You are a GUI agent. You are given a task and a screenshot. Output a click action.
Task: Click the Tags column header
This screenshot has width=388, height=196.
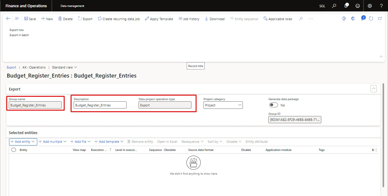click(x=322, y=150)
